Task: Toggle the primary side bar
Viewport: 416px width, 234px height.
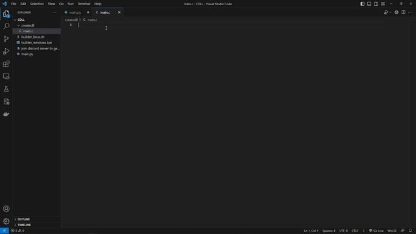Action: (363, 4)
